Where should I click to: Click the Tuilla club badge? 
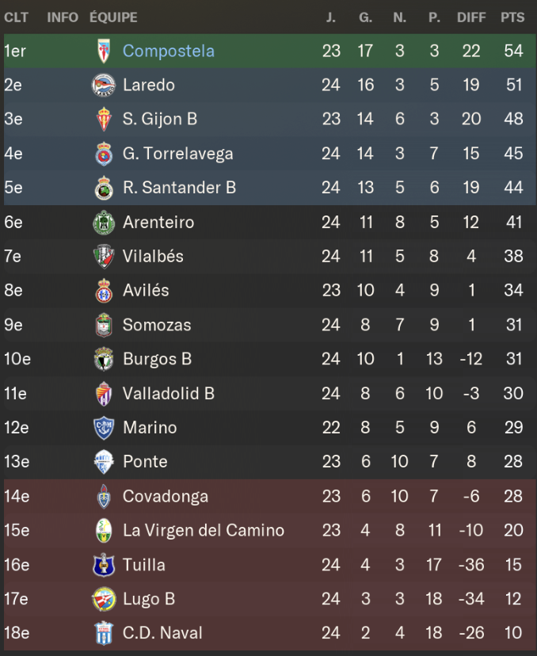click(x=104, y=565)
